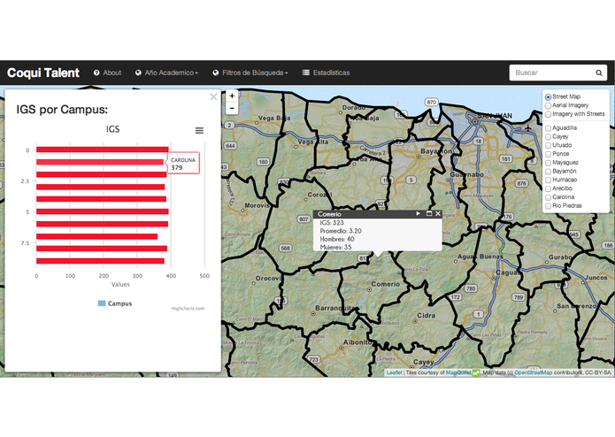Open the Año Academico dropdown

(166, 73)
